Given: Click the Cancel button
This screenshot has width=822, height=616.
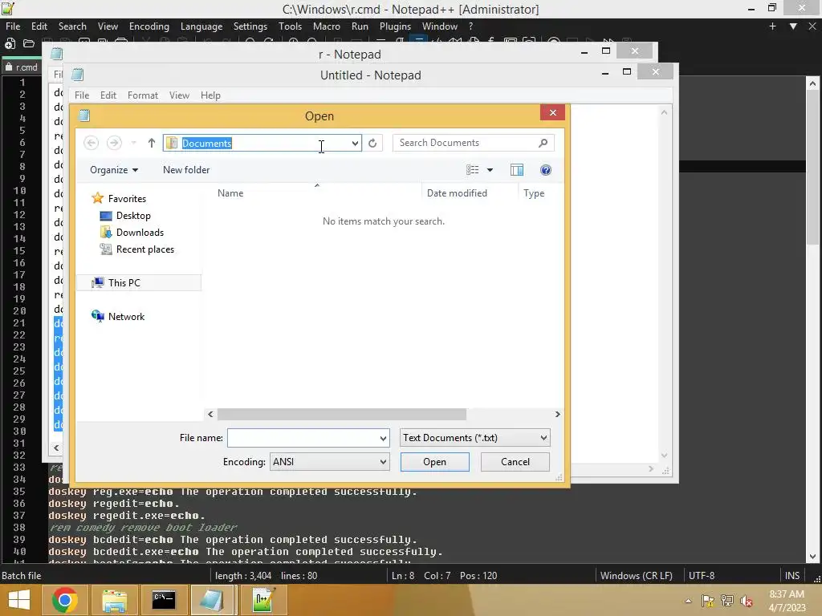Looking at the screenshot, I should 515,462.
